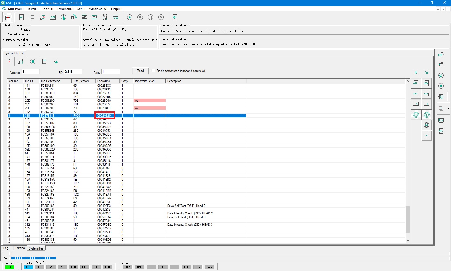Expand the dropdown arrow beside the numbered page icon
451x271 pixels.
tap(448, 109)
